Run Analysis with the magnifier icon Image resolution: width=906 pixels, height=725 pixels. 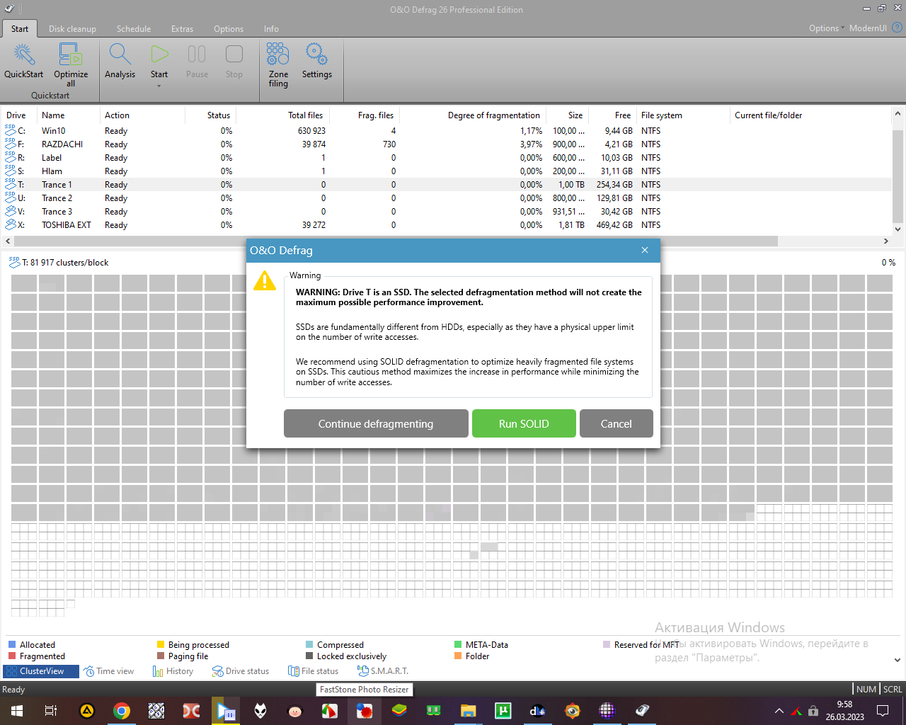[120, 55]
